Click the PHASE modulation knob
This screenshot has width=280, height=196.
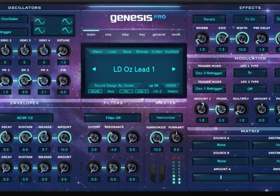(x=222, y=109)
